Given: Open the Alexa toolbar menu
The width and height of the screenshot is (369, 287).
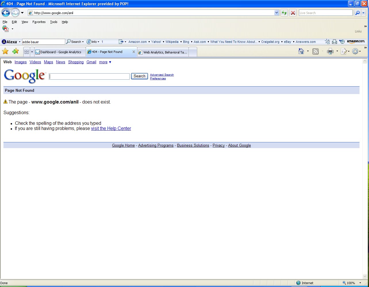Looking at the screenshot, I should [x=19, y=42].
